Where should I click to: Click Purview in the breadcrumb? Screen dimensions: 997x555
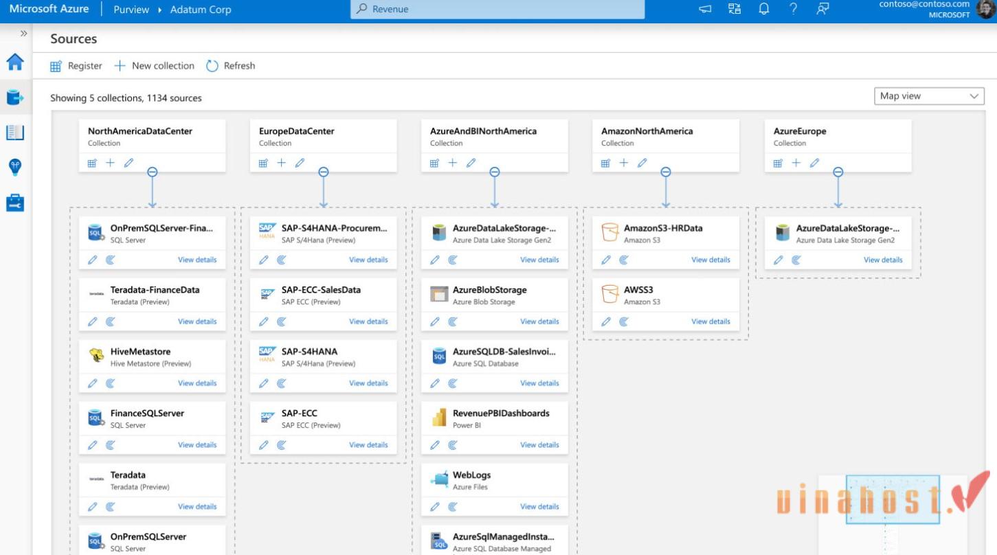coord(130,10)
